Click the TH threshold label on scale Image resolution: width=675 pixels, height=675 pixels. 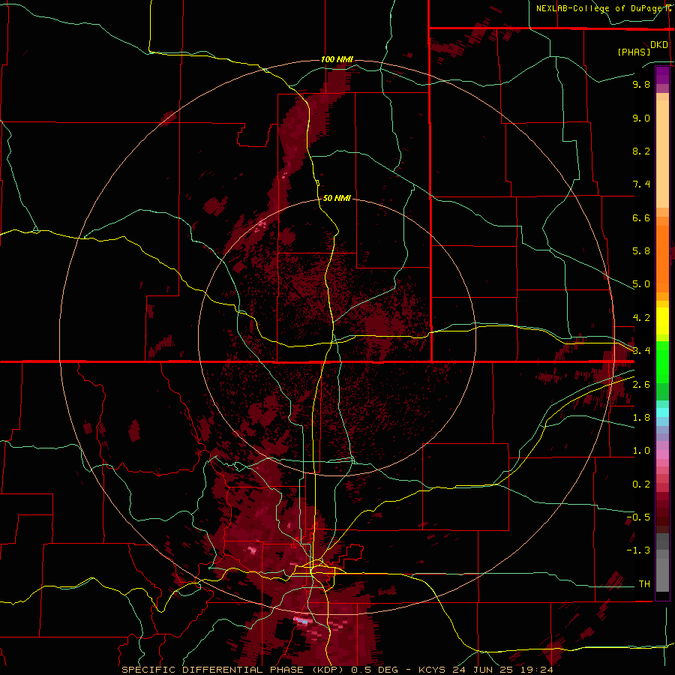click(644, 584)
